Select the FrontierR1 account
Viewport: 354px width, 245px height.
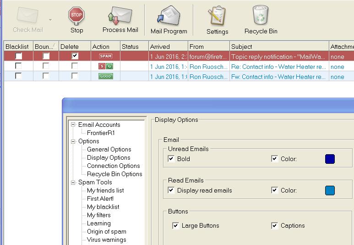101,133
